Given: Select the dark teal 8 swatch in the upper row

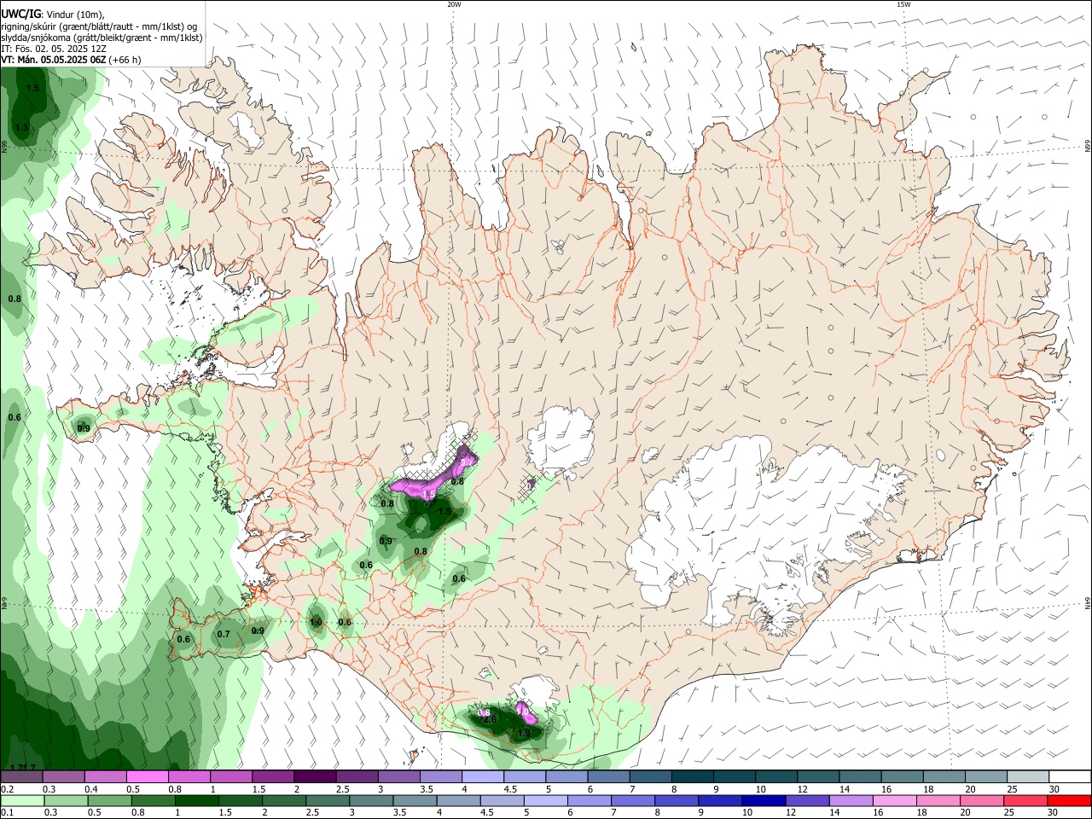Looking at the screenshot, I should pos(691,776).
